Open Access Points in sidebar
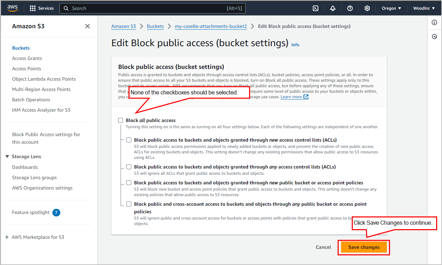Screen dimensions: 442x265 tap(27, 69)
